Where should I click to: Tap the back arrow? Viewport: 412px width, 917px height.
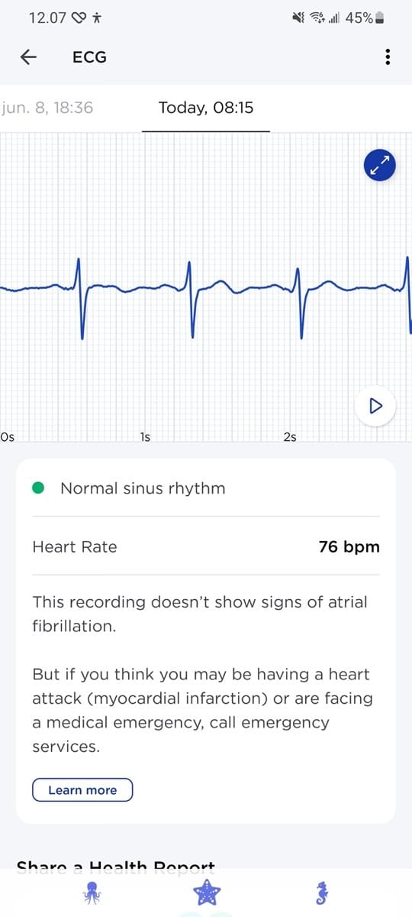29,57
